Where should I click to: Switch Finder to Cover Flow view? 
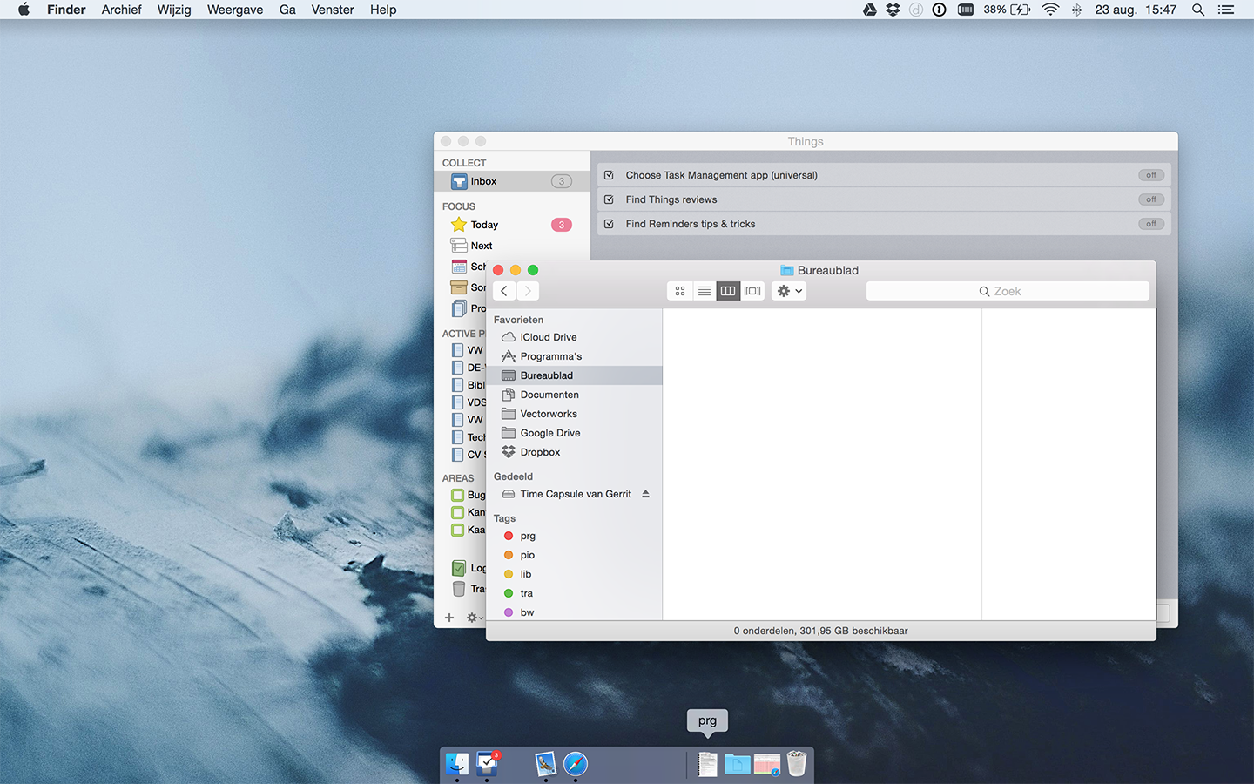(752, 291)
